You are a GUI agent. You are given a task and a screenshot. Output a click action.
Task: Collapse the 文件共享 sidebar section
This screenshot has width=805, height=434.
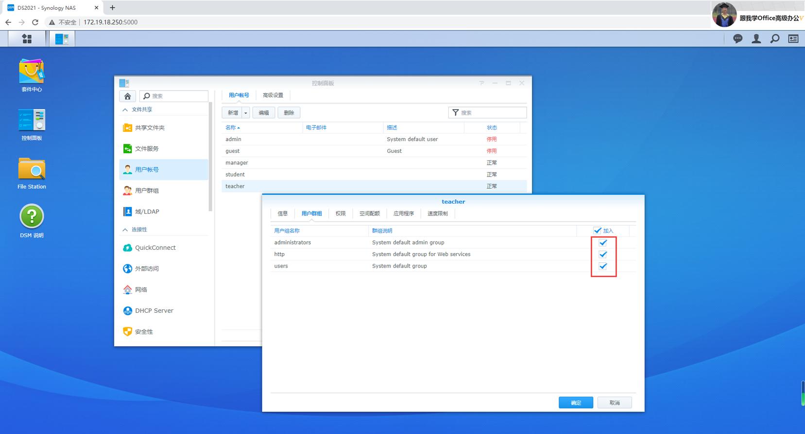[x=125, y=110]
